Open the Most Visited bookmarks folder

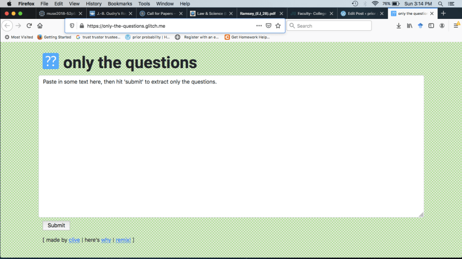click(x=19, y=37)
